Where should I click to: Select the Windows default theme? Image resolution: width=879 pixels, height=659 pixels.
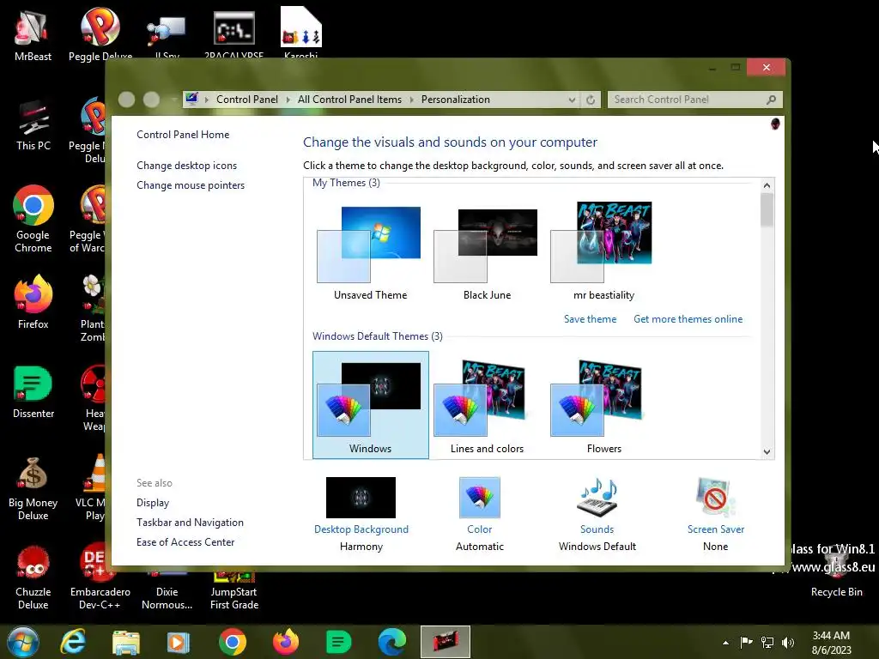point(371,405)
